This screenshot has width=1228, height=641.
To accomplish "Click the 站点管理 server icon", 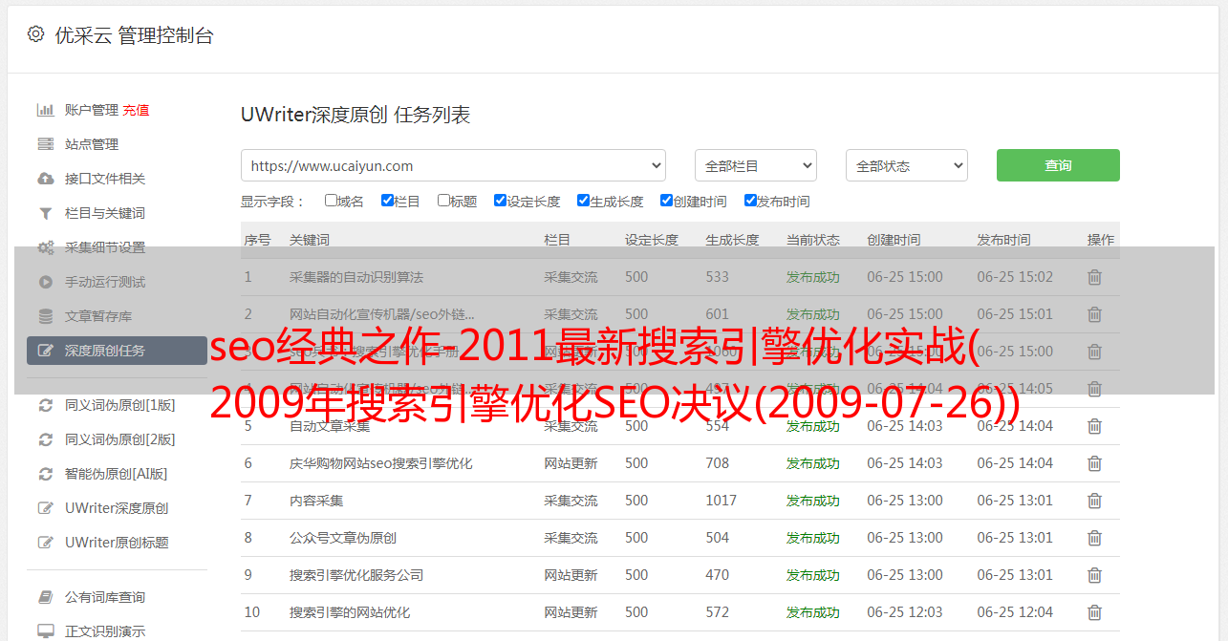I will coord(45,144).
